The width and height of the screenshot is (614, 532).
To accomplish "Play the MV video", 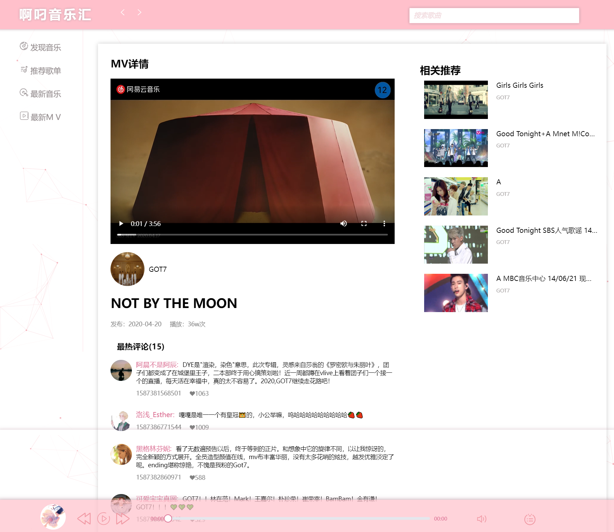I will pyautogui.click(x=121, y=224).
